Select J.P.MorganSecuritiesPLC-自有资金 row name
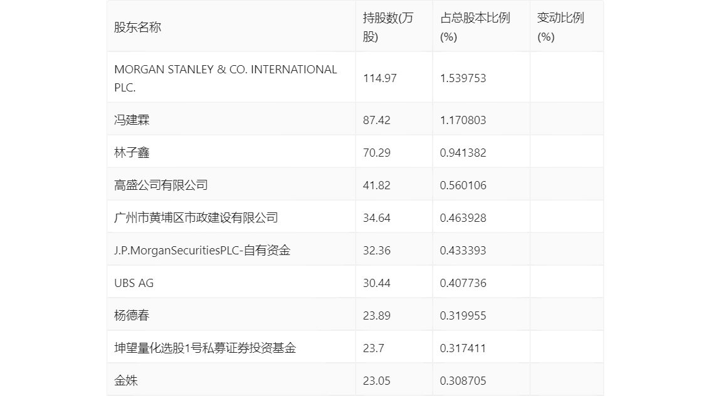The width and height of the screenshot is (711, 396). pos(203,251)
